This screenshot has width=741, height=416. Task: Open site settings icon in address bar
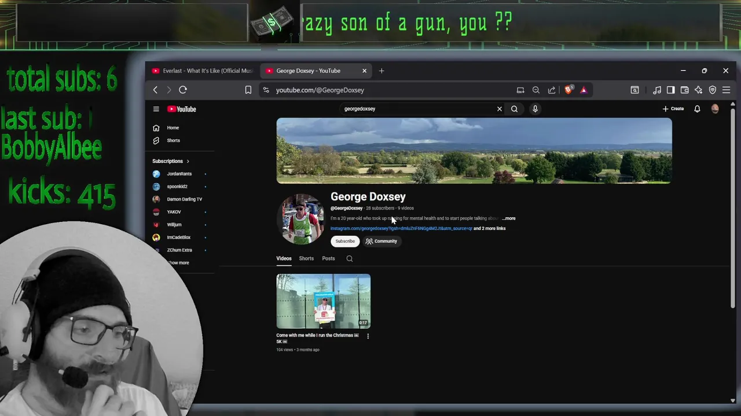point(266,90)
